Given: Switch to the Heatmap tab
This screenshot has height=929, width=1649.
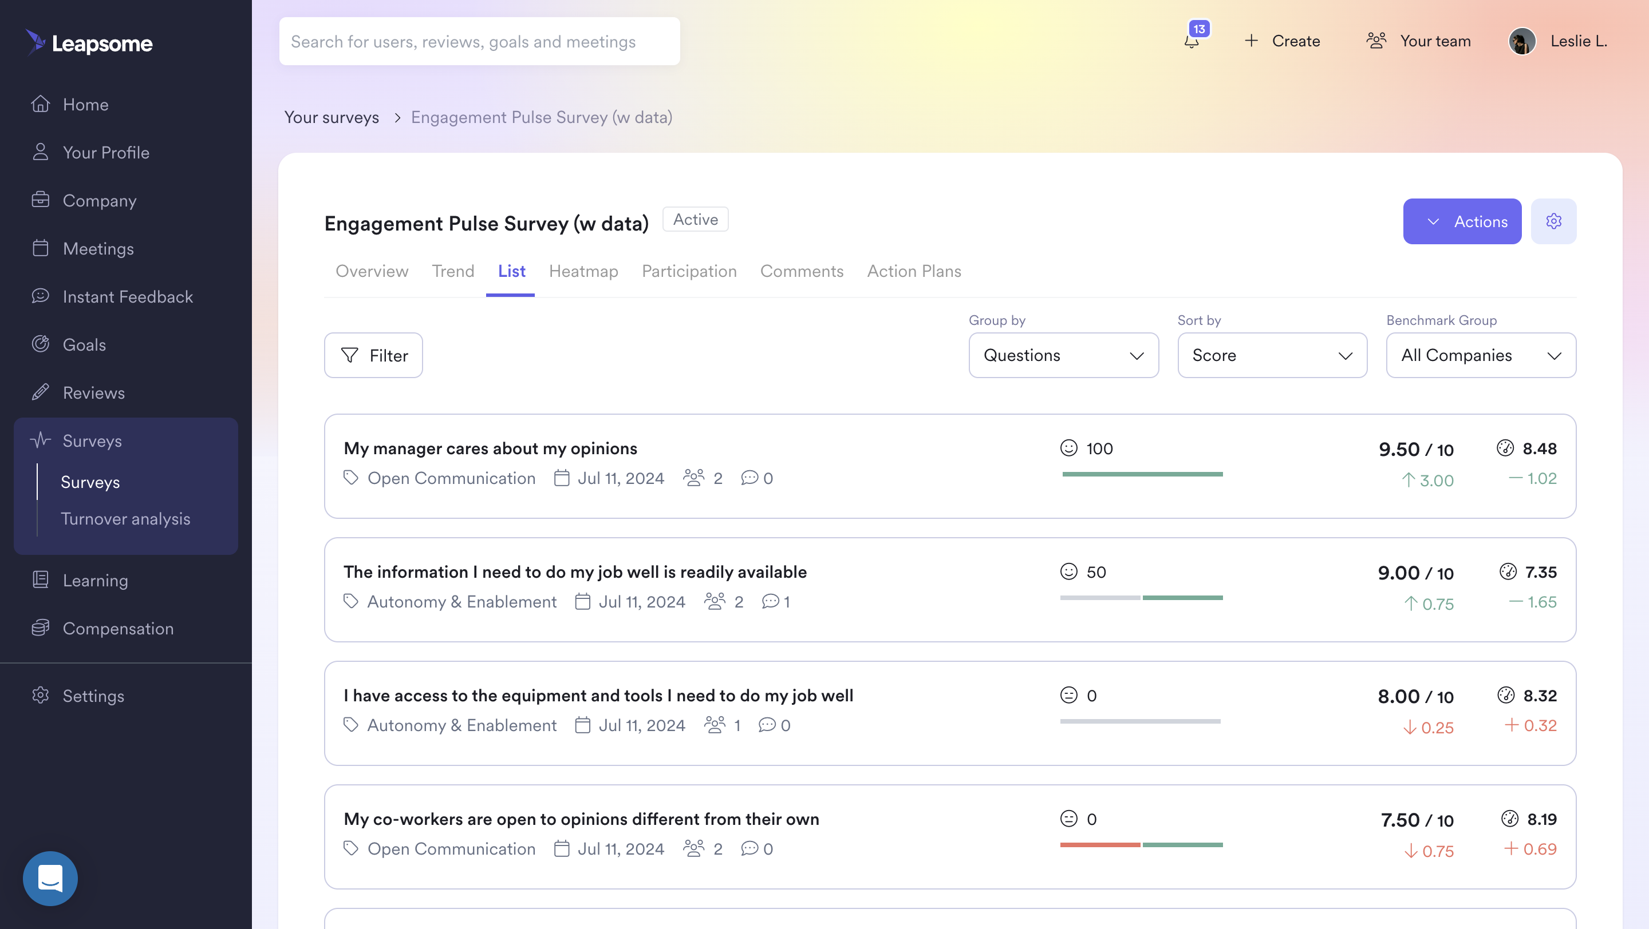Looking at the screenshot, I should 583,271.
